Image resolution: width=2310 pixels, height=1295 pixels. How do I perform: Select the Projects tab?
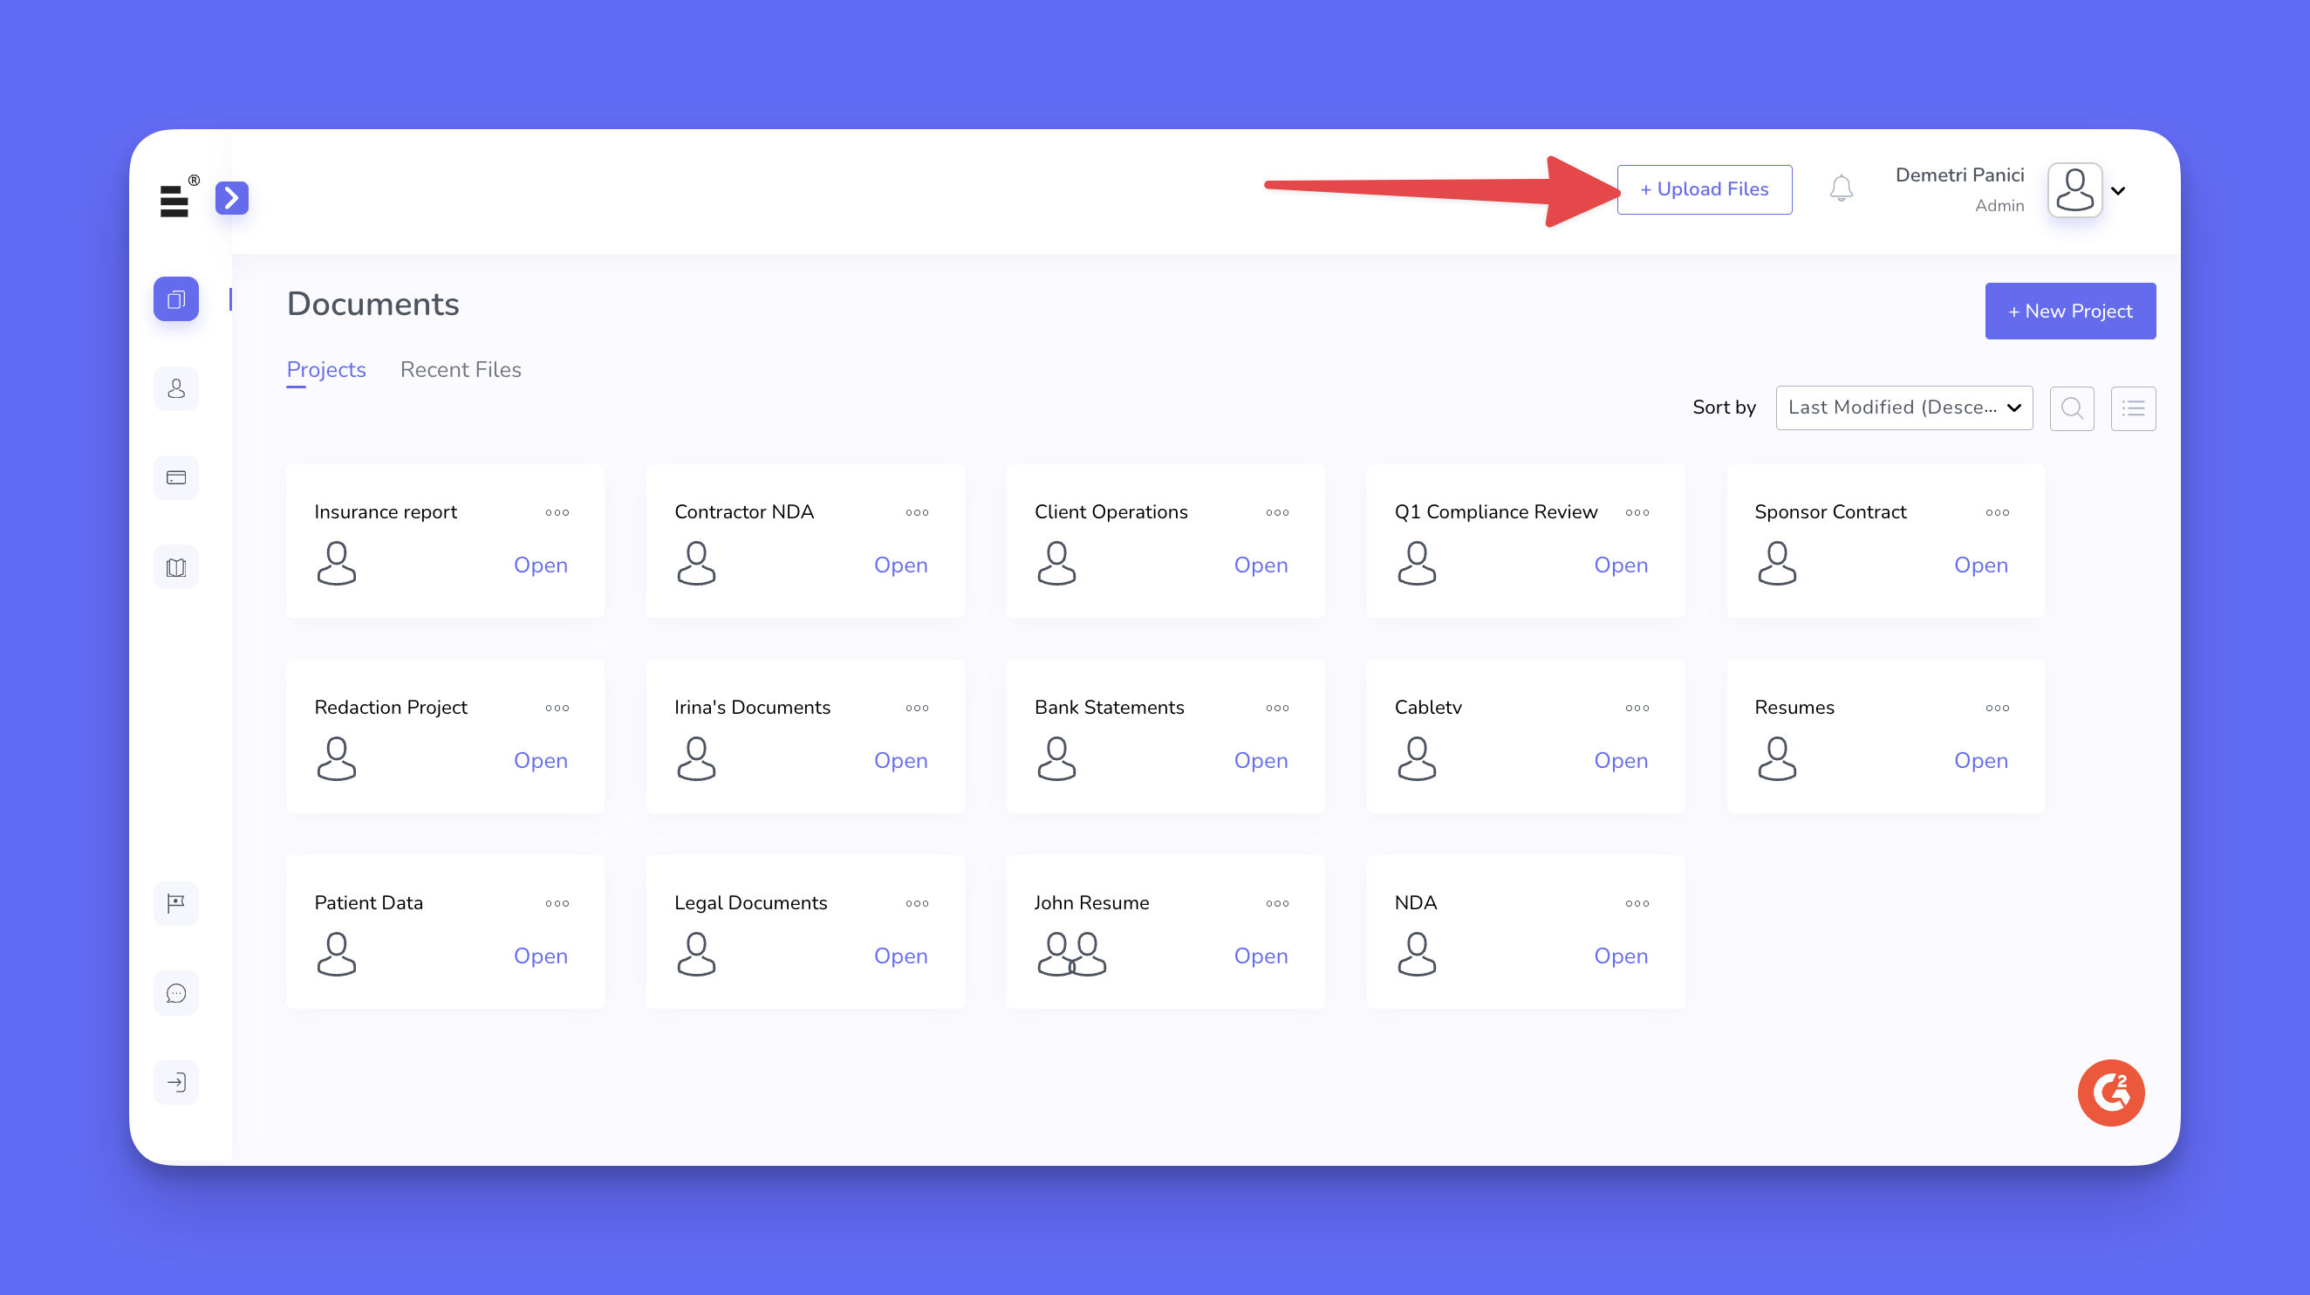[x=325, y=369]
